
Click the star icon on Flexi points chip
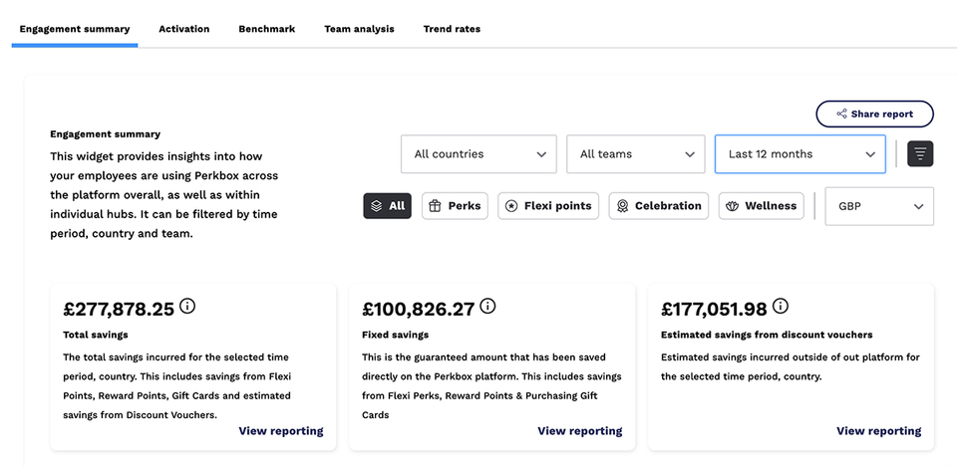[x=511, y=206]
